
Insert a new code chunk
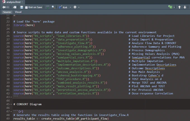pos(170,7)
